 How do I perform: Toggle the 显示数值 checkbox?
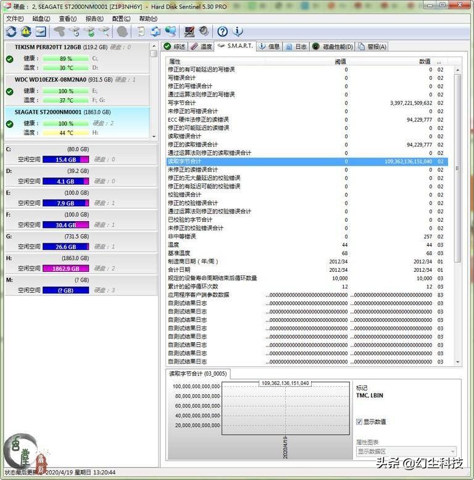[x=359, y=422]
